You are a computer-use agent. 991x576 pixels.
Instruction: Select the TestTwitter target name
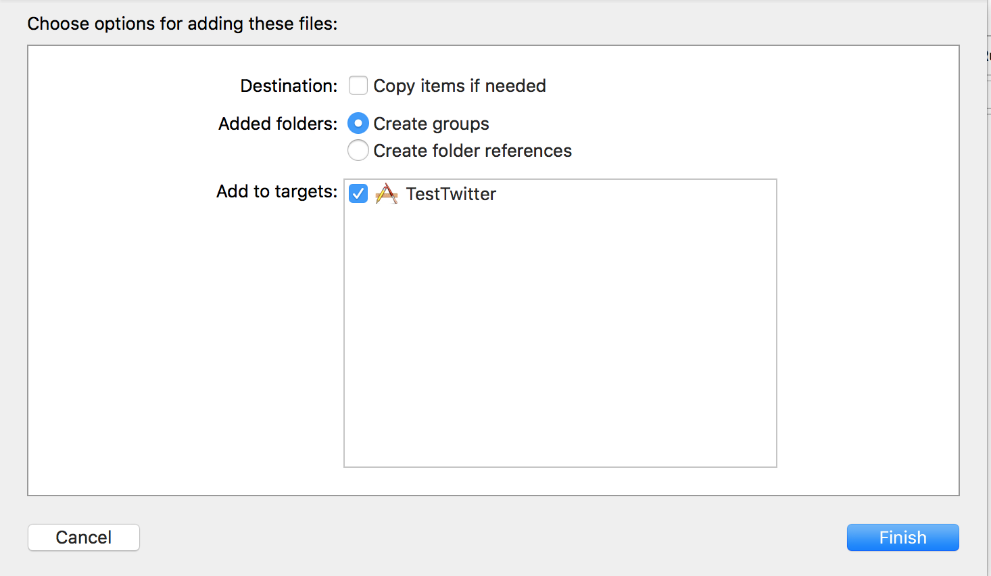(451, 194)
